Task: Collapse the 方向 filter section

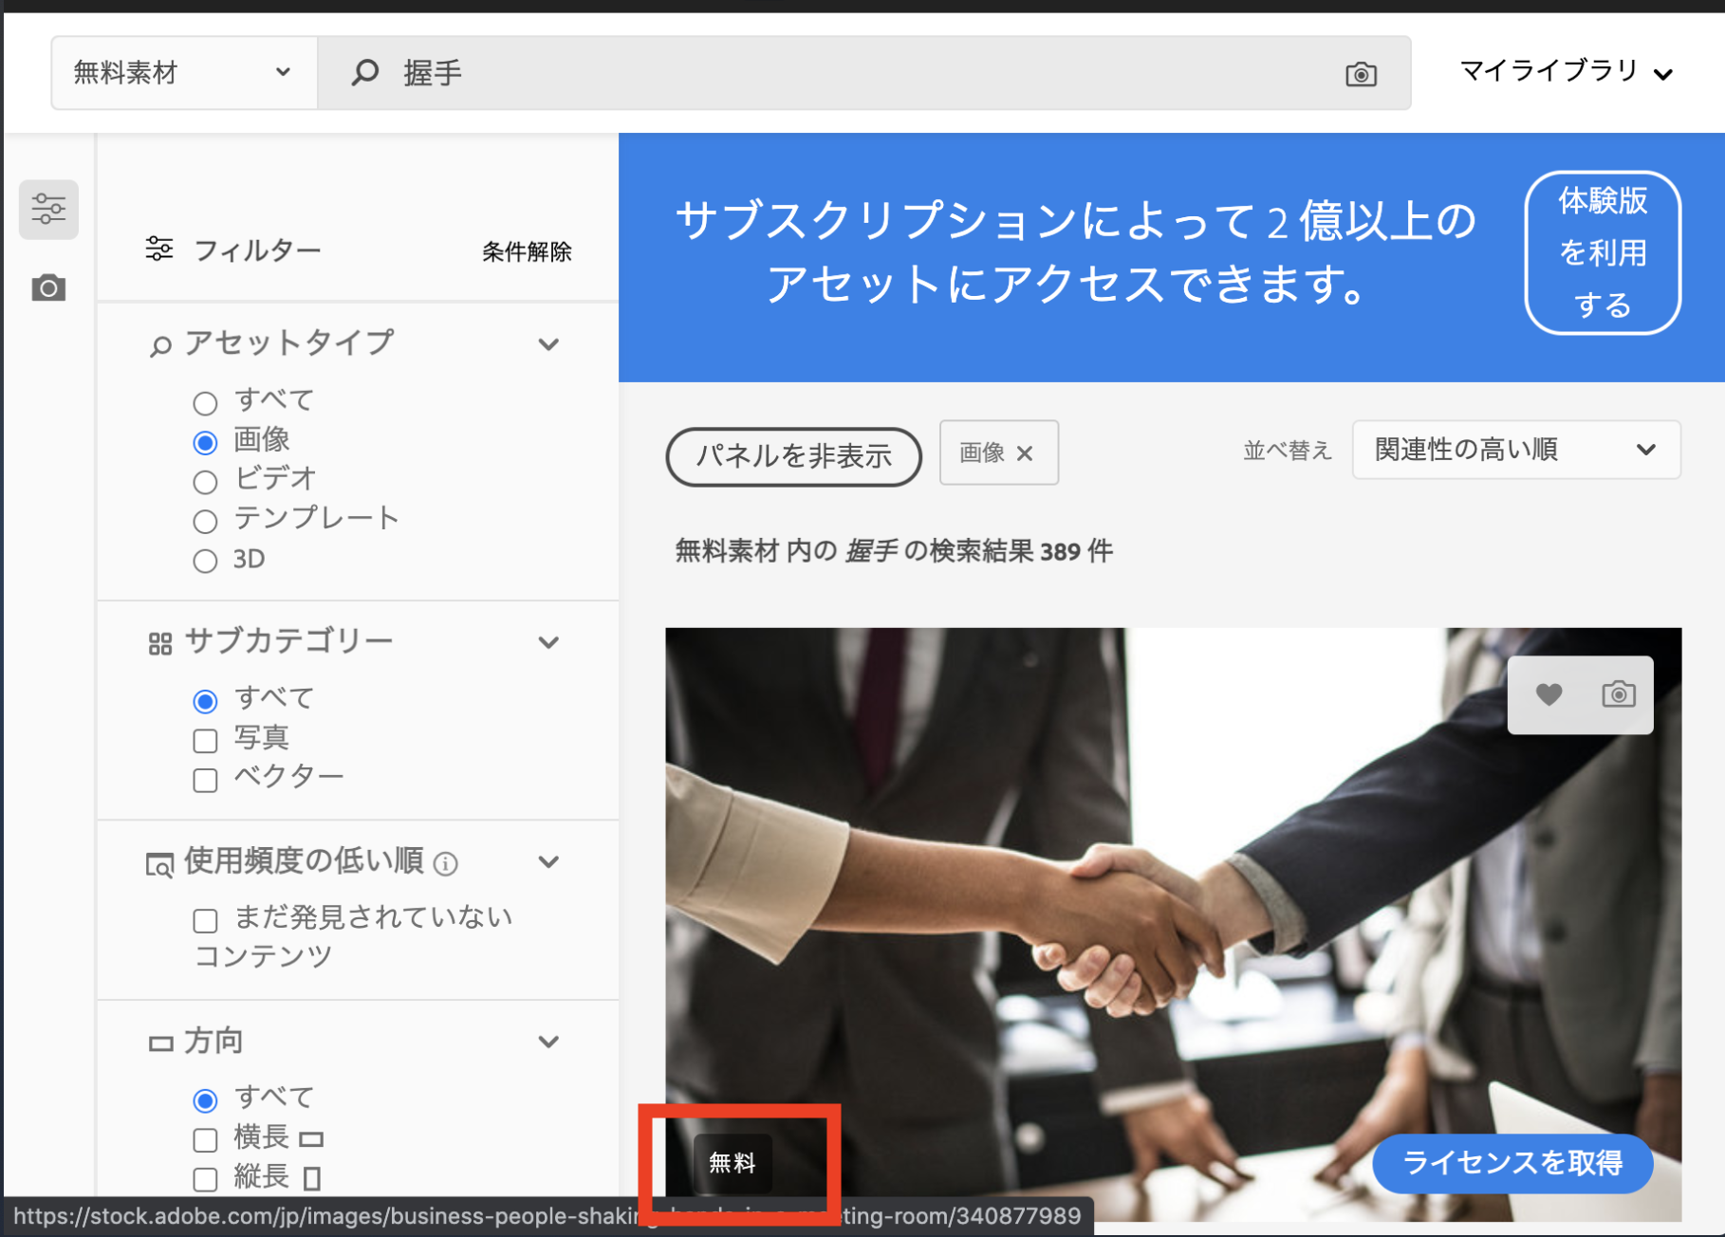Action: pyautogui.click(x=548, y=1042)
